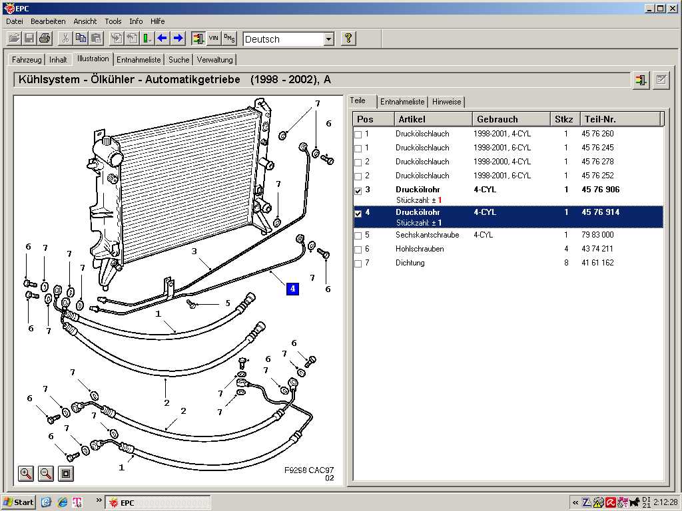
Task: Open the Ansicht menu
Action: [x=85, y=21]
